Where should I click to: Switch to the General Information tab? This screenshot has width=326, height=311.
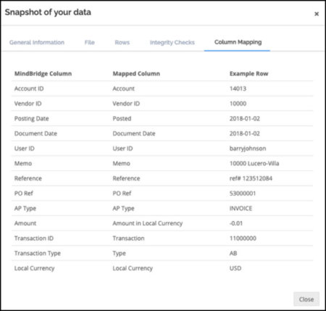[37, 43]
